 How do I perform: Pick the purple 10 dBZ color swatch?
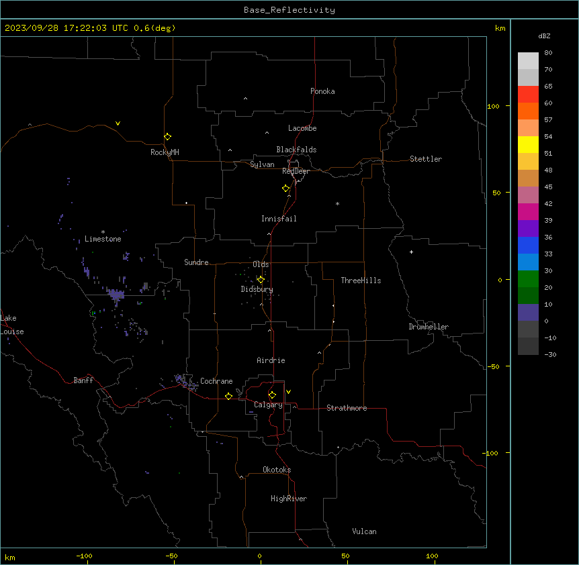[528, 313]
